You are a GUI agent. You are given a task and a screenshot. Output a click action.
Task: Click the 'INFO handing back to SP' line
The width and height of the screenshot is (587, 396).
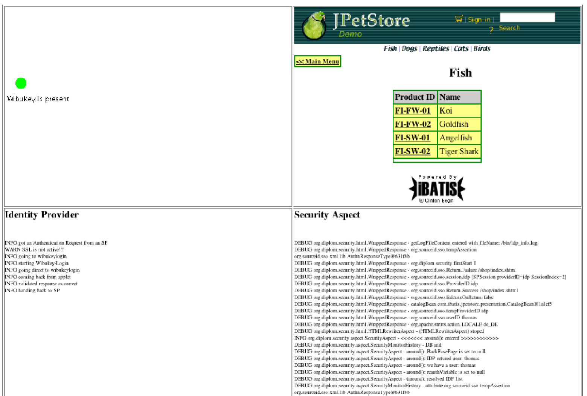(x=32, y=290)
